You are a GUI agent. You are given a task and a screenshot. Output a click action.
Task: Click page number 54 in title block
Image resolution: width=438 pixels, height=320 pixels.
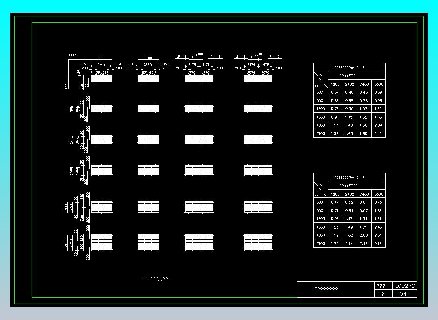(403, 294)
